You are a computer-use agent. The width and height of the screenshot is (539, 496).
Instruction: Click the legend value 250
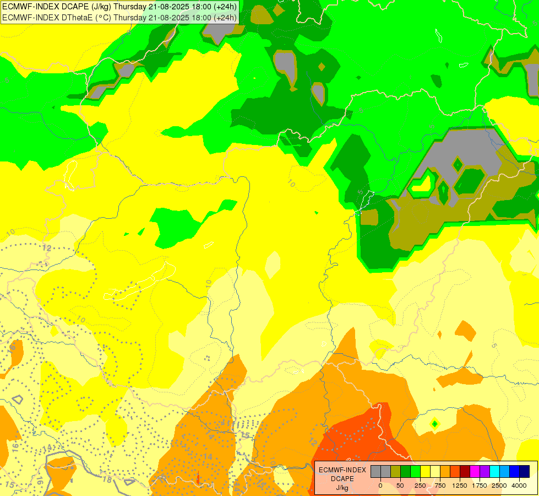click(x=420, y=486)
